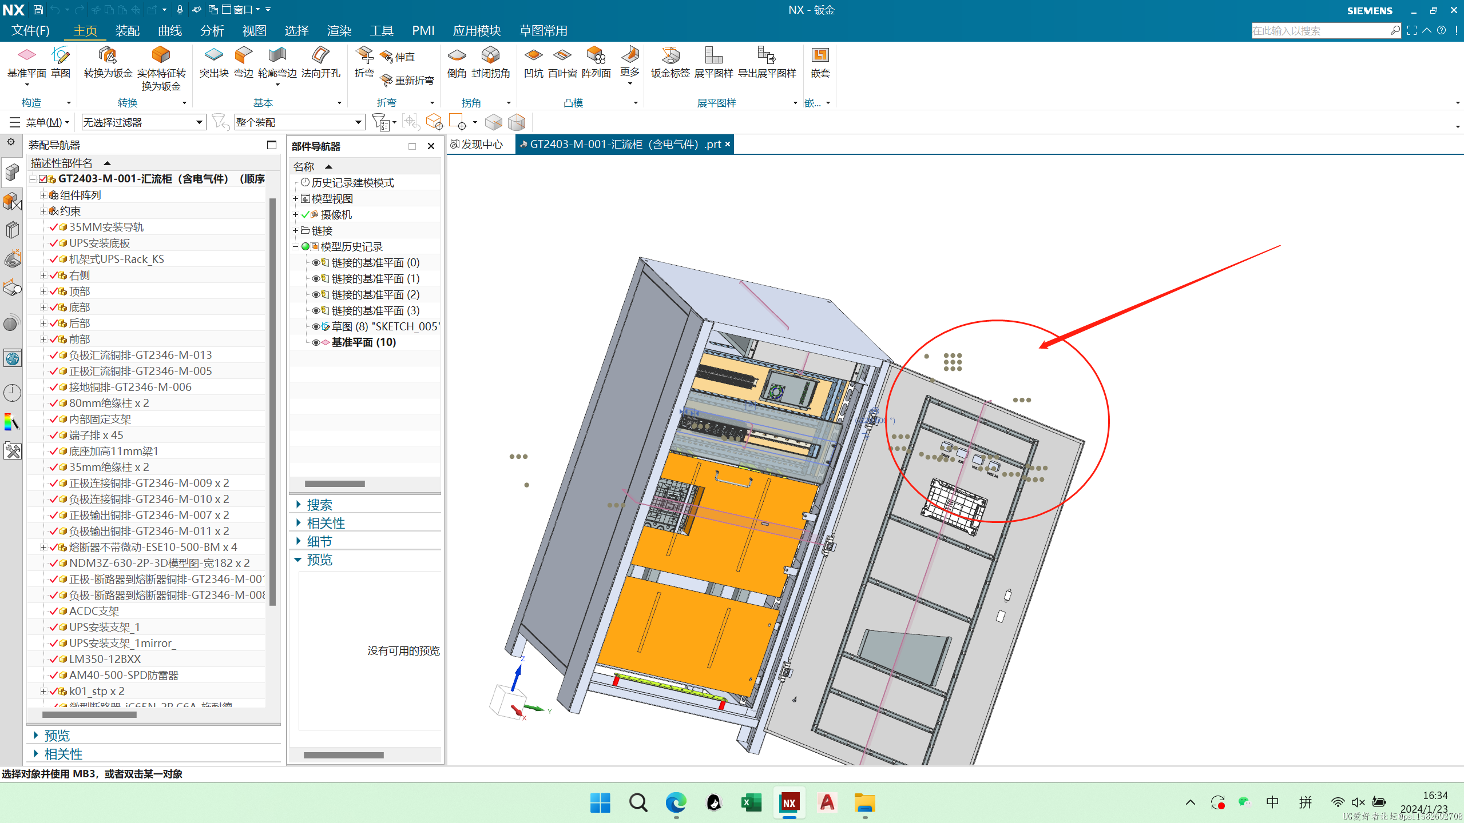Click the 转换为钣金 icon
Image resolution: width=1464 pixels, height=823 pixels.
[x=108, y=62]
